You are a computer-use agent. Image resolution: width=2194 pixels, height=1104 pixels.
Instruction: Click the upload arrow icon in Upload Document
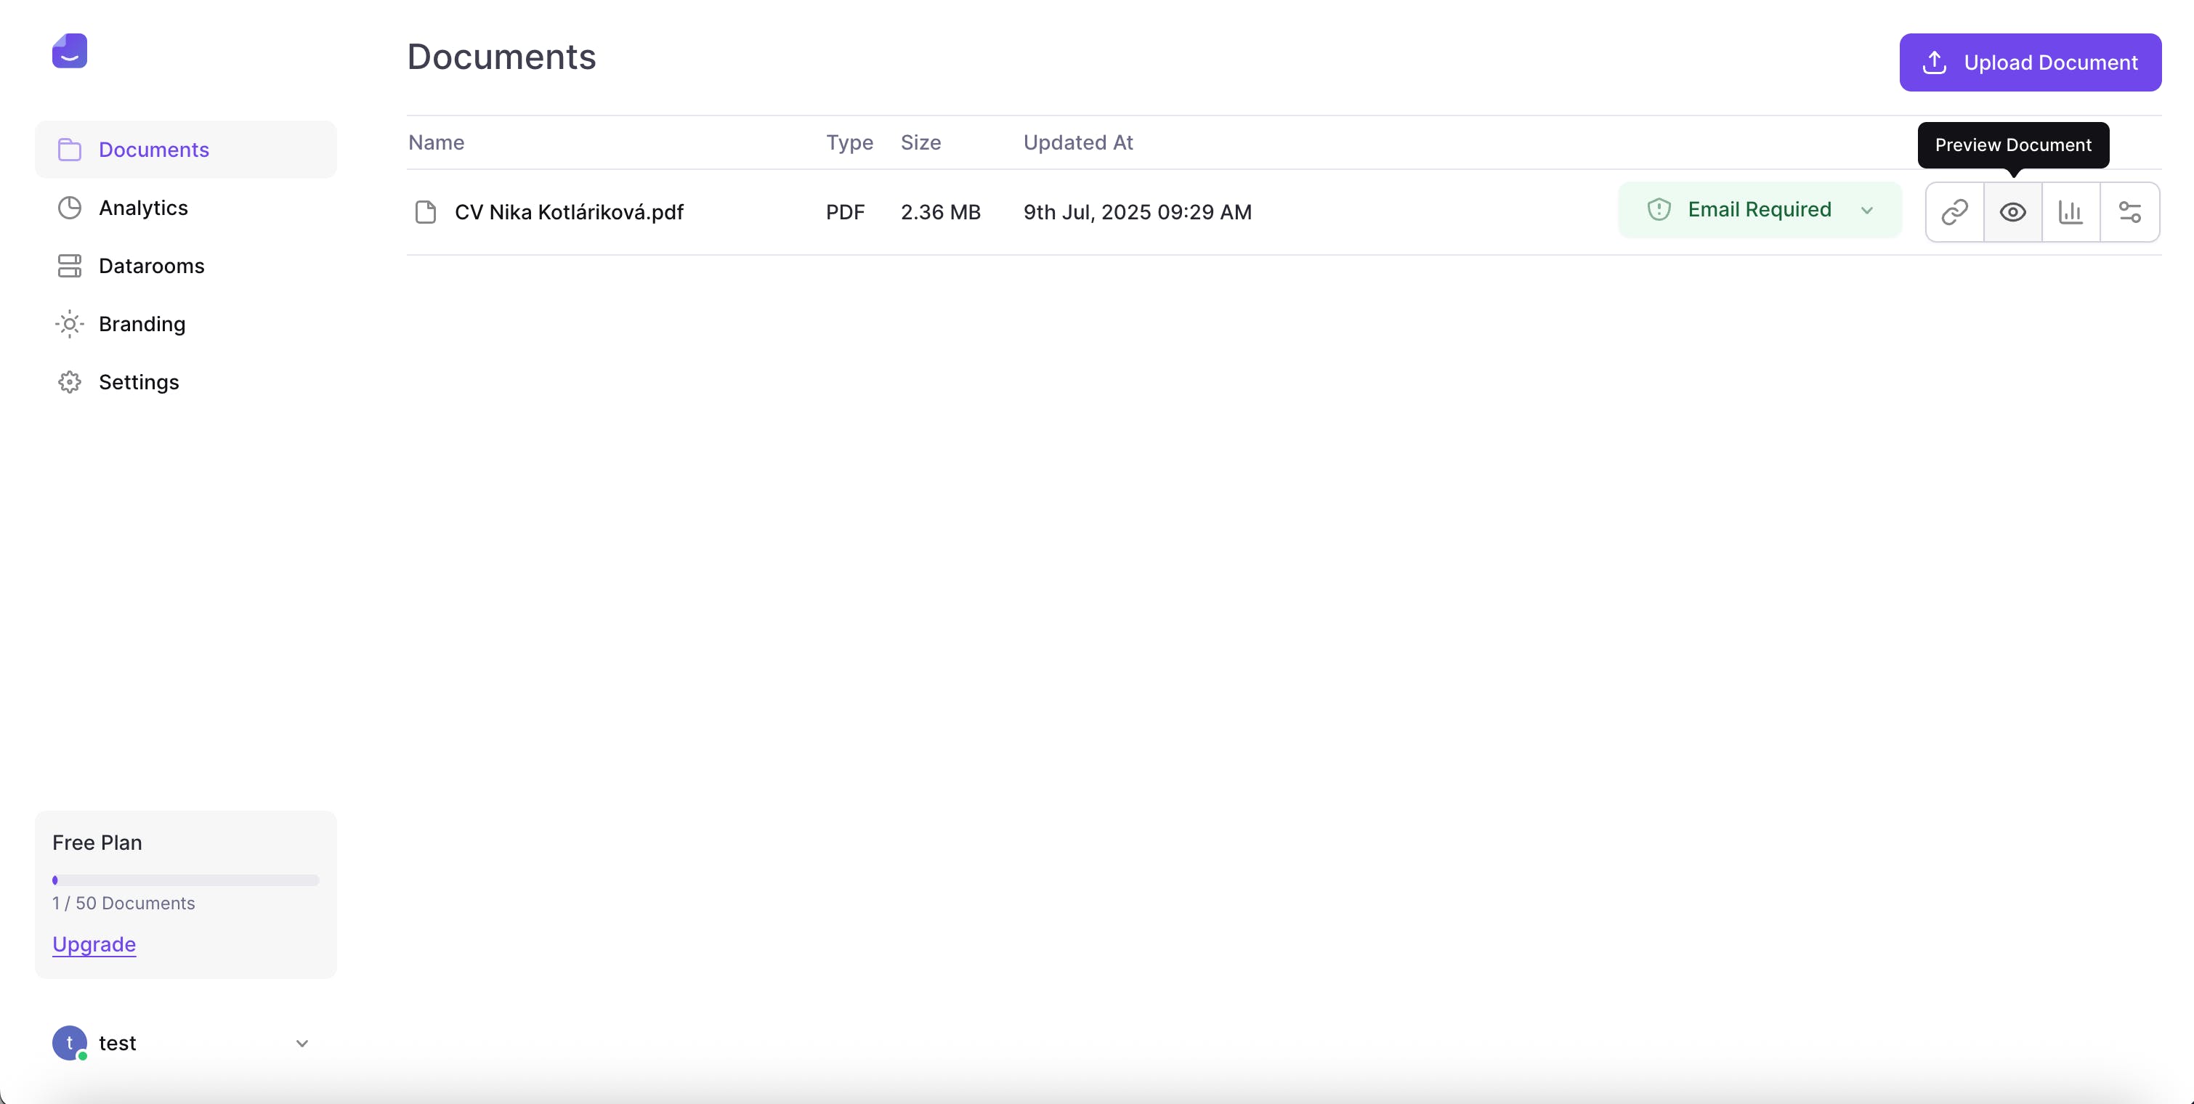click(x=1934, y=62)
